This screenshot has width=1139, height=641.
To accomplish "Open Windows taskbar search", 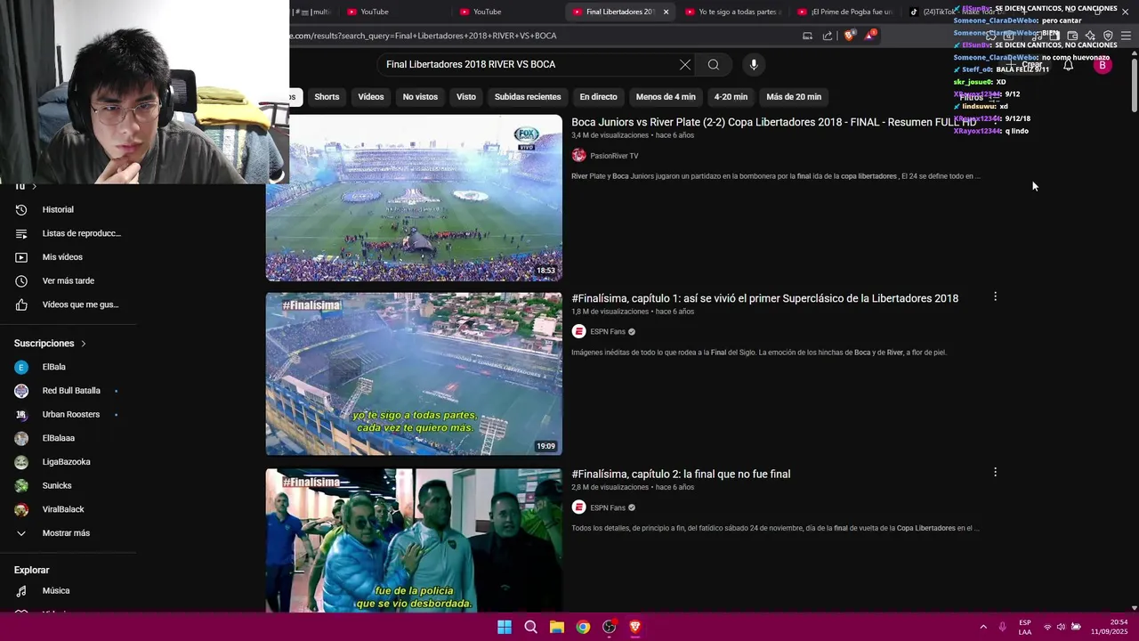I will (530, 627).
